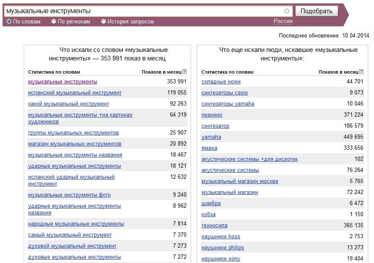This screenshot has width=374, height=263.
Task: Open the 'Россия' region selector
Action: 283,21
